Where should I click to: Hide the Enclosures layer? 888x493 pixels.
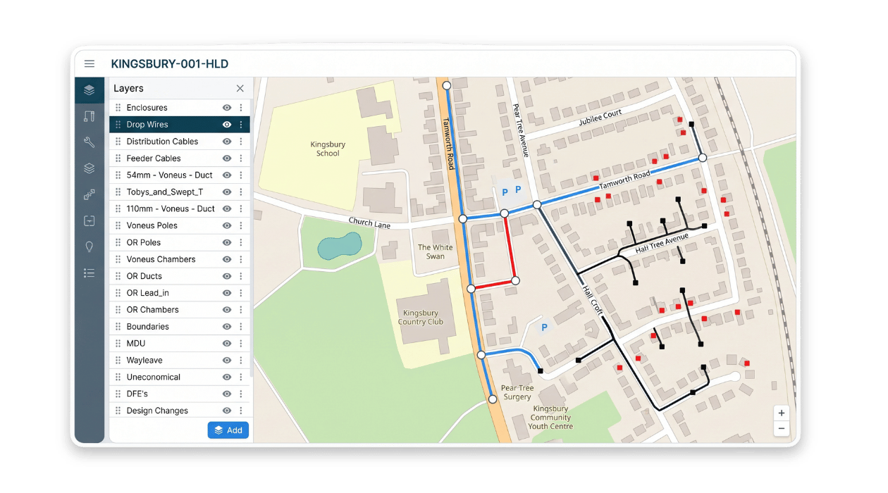(x=227, y=108)
